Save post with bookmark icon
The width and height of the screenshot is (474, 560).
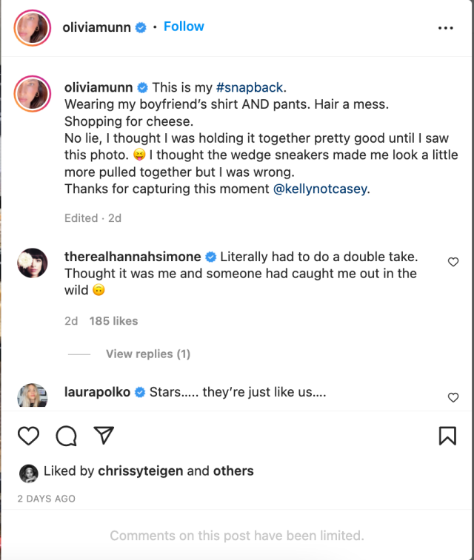(x=447, y=436)
